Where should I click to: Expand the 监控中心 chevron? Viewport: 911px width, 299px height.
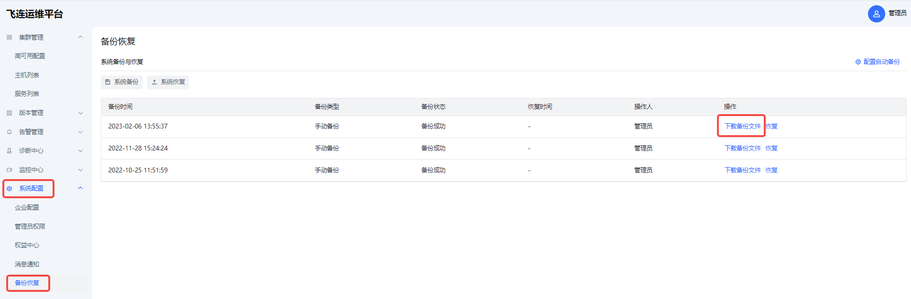coord(80,170)
